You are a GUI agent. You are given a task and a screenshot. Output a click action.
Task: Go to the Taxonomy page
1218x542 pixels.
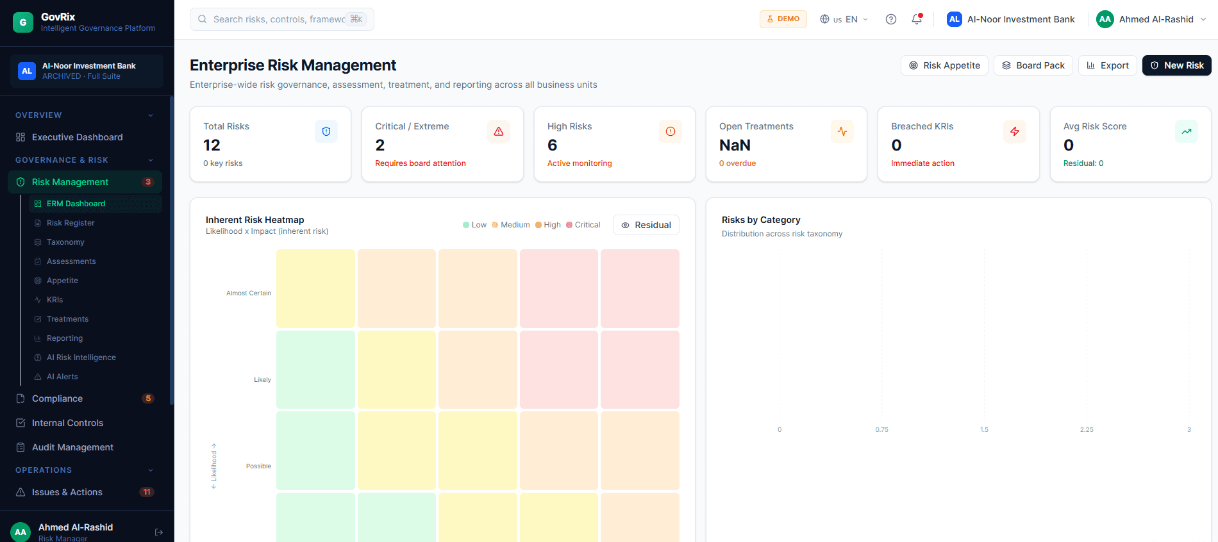click(95, 242)
